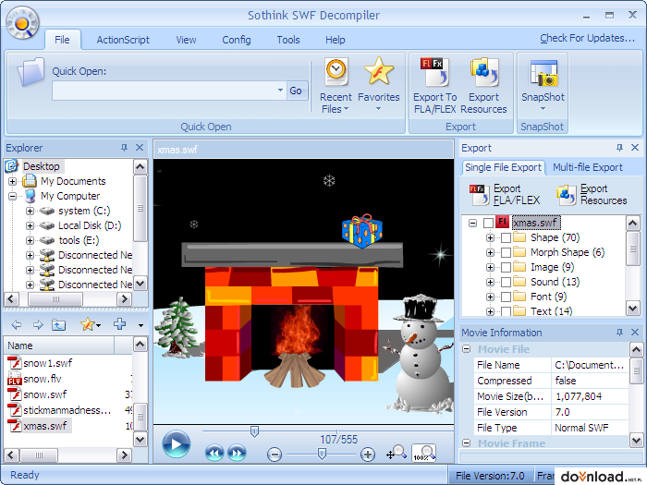647x485 pixels.
Task: Click the Quick Open folder icon
Action: (x=31, y=72)
